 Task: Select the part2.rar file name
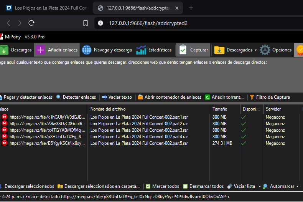pyautogui.click(x=139, y=124)
